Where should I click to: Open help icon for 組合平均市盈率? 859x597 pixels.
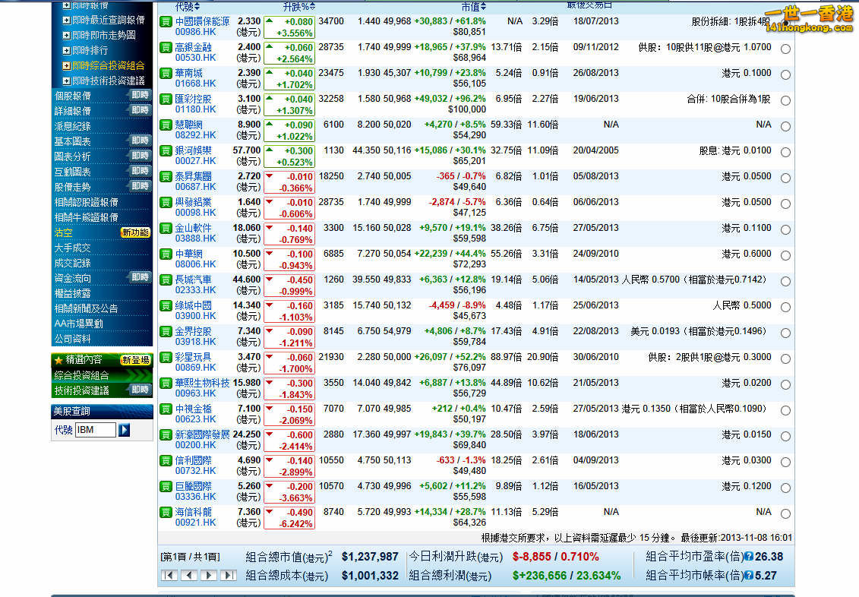coord(749,557)
